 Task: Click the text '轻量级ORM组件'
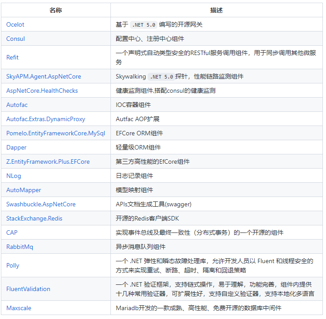coord(138,147)
